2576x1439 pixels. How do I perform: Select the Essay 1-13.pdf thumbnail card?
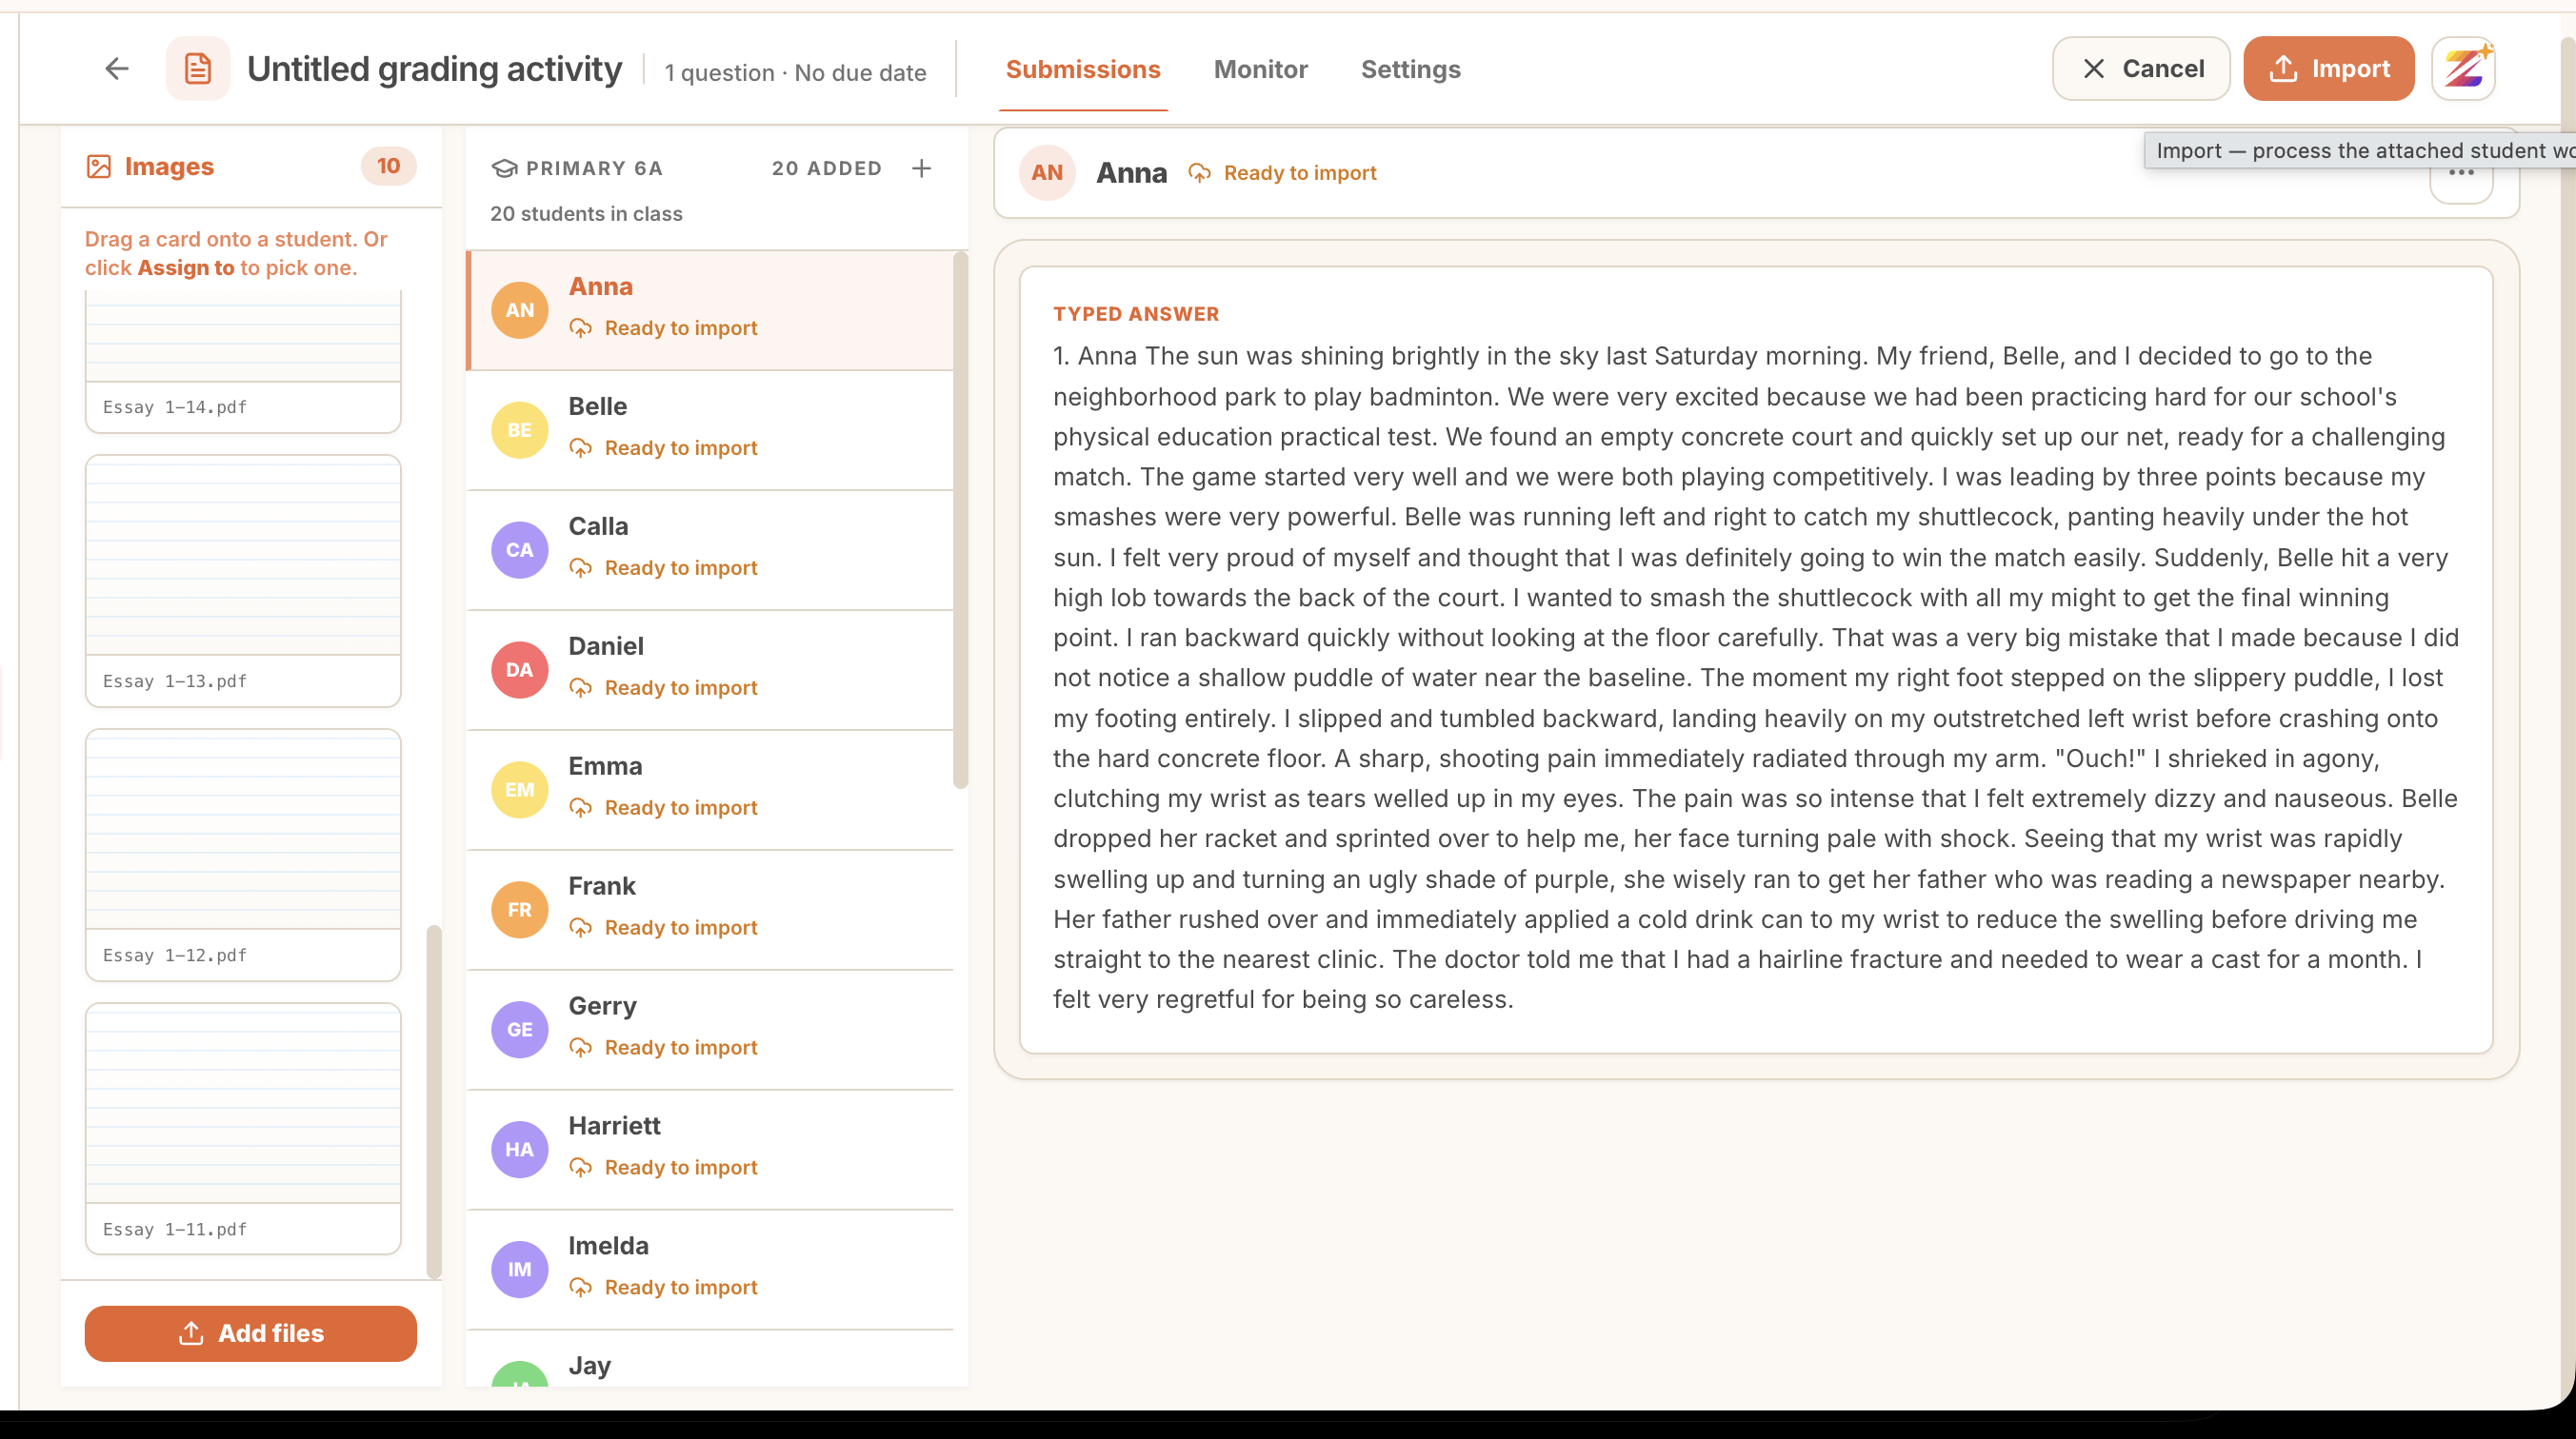click(243, 581)
